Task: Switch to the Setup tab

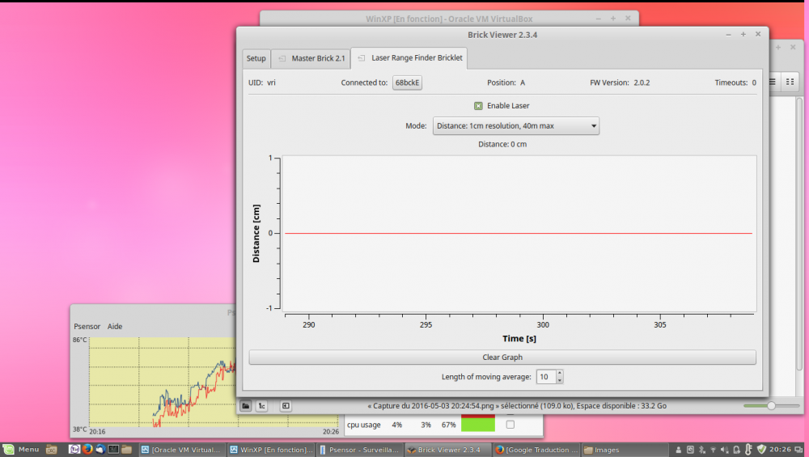Action: 256,58
